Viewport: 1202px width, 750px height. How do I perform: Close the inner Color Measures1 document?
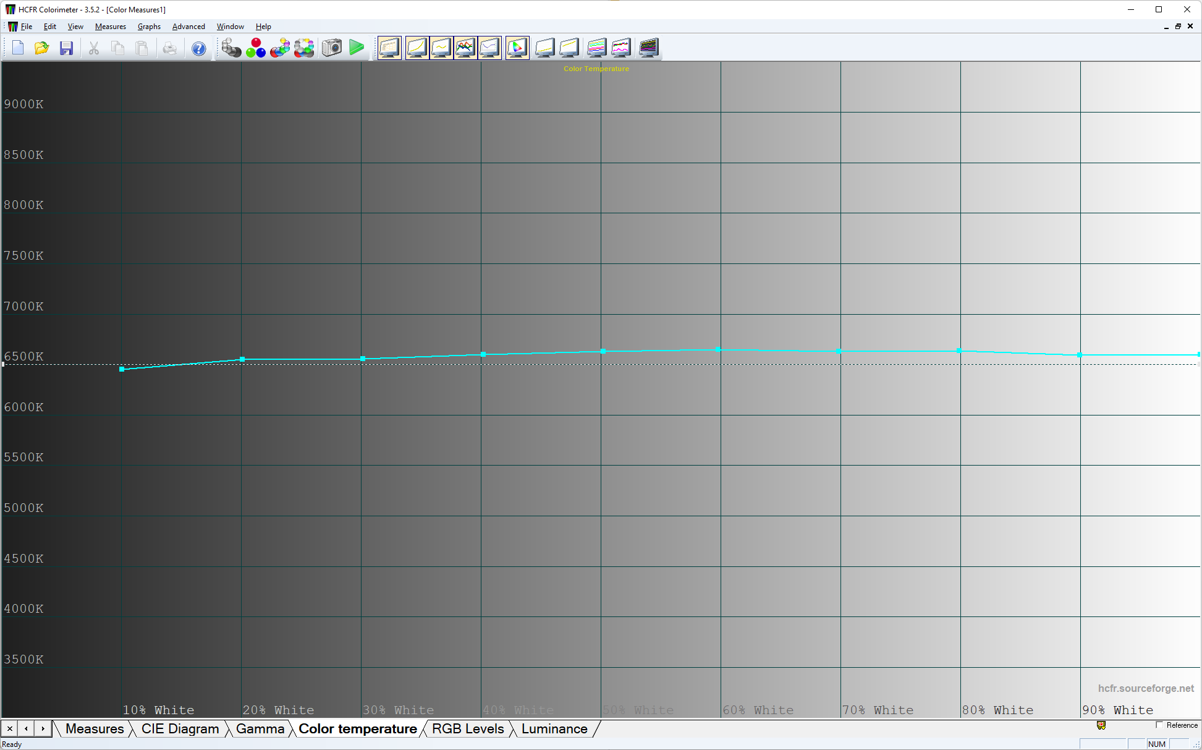[x=1190, y=27]
